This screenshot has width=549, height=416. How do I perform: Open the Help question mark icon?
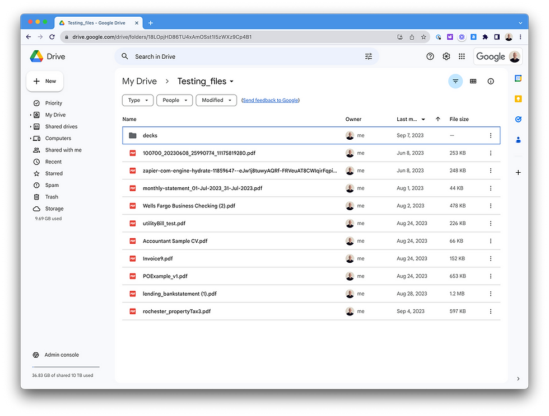pyautogui.click(x=430, y=56)
